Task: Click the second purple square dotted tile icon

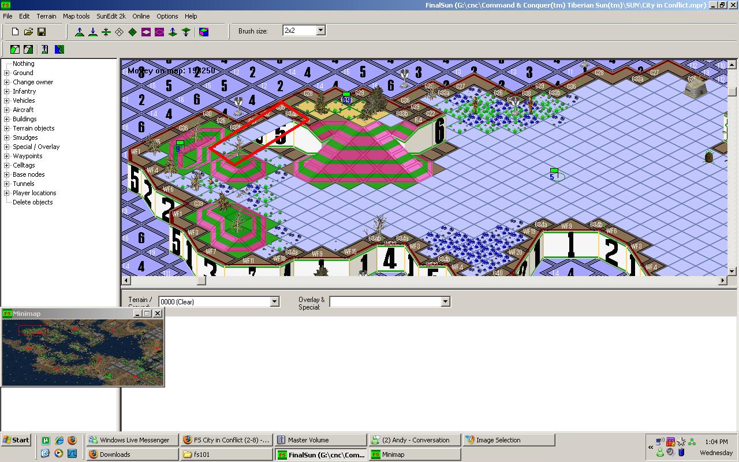Action: (x=159, y=32)
